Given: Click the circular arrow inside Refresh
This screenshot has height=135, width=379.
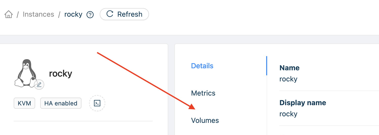Looking at the screenshot, I should point(110,14).
